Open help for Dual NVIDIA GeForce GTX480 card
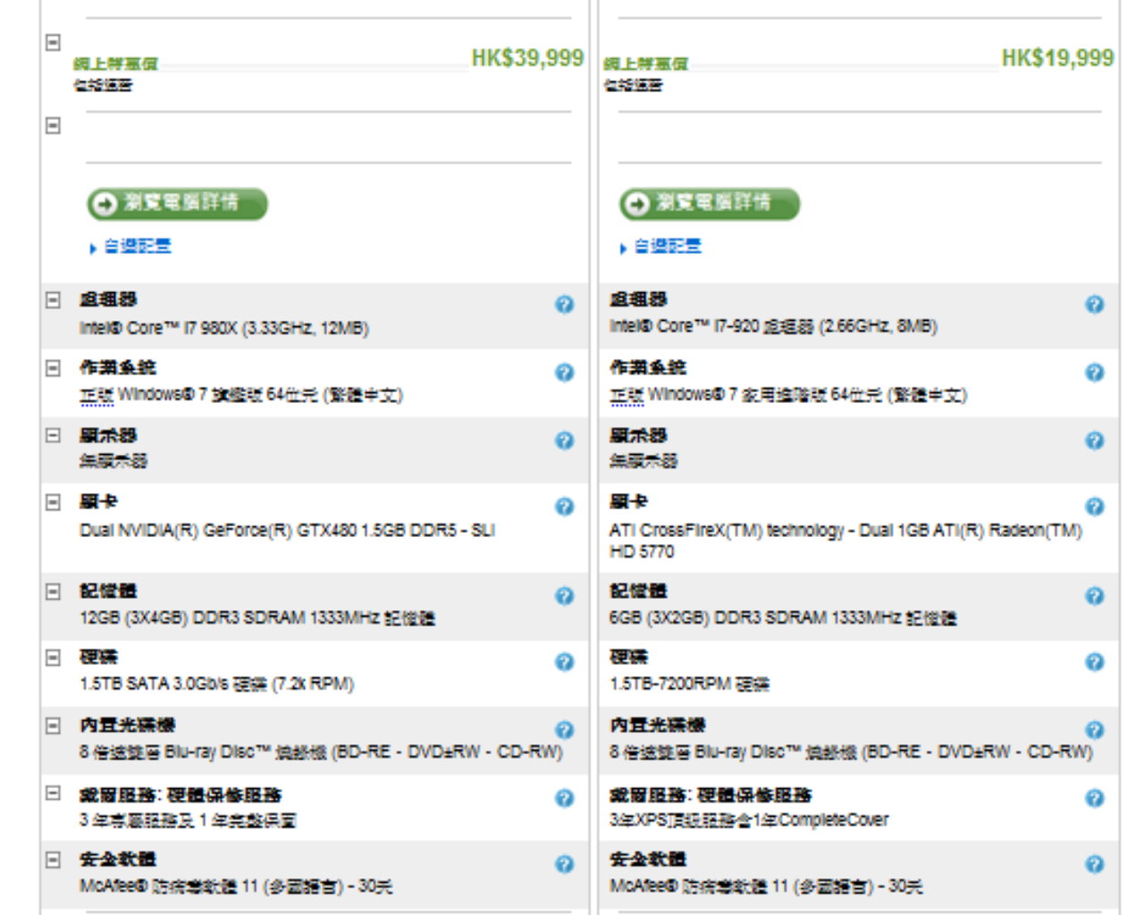The image size is (1144, 915). point(564,507)
